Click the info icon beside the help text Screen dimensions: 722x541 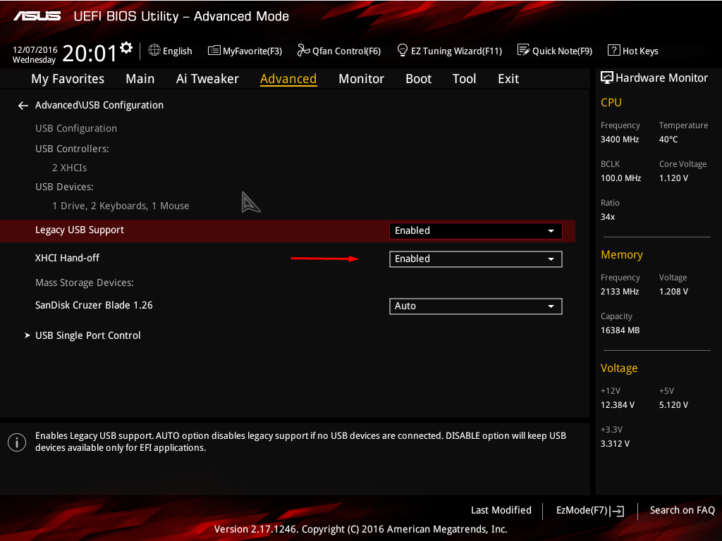17,442
